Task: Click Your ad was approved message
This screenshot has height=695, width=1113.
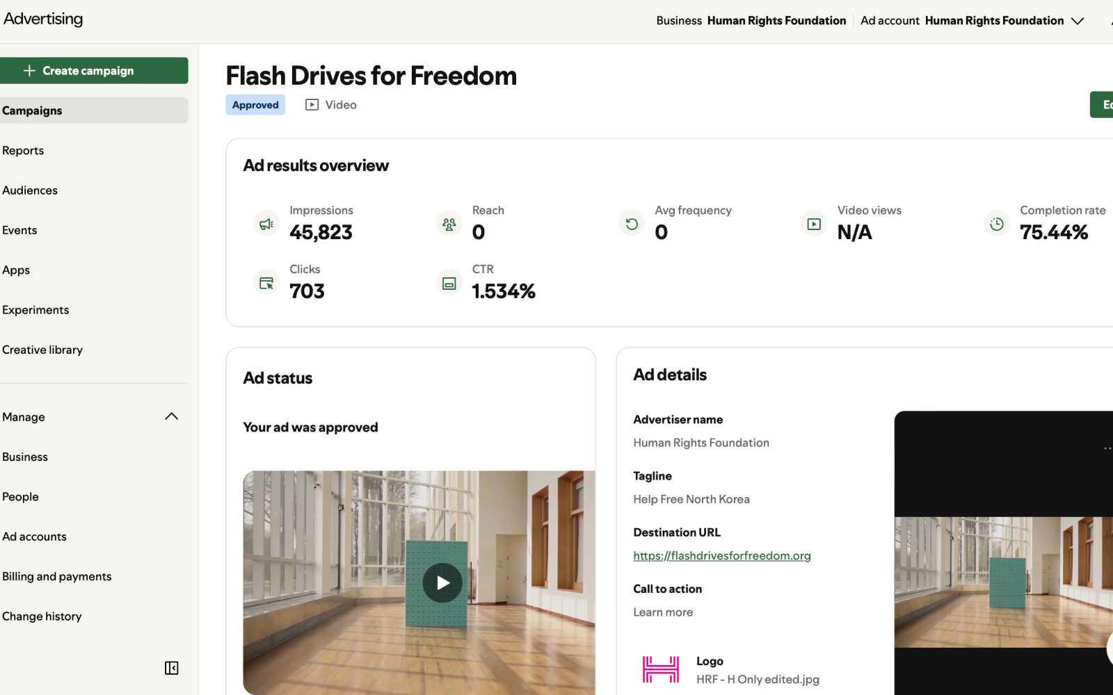Action: [x=310, y=427]
